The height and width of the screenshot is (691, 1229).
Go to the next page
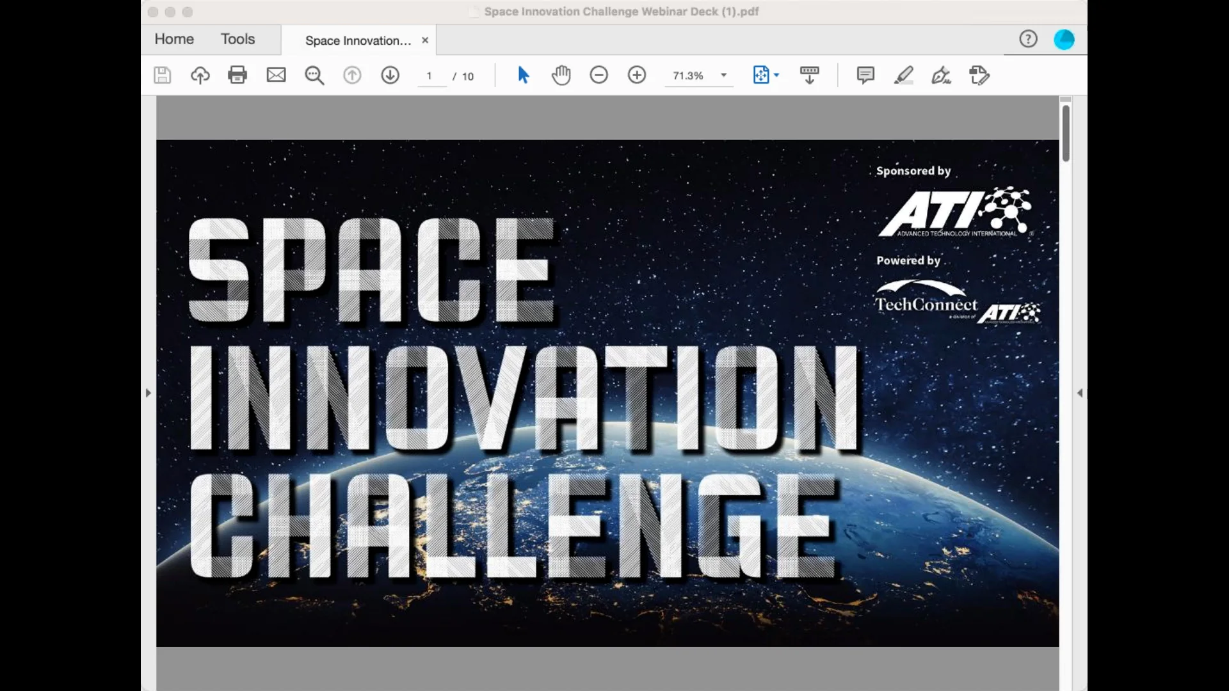coord(390,75)
